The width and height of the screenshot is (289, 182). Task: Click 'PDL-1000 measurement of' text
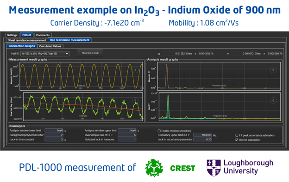tap(78, 168)
